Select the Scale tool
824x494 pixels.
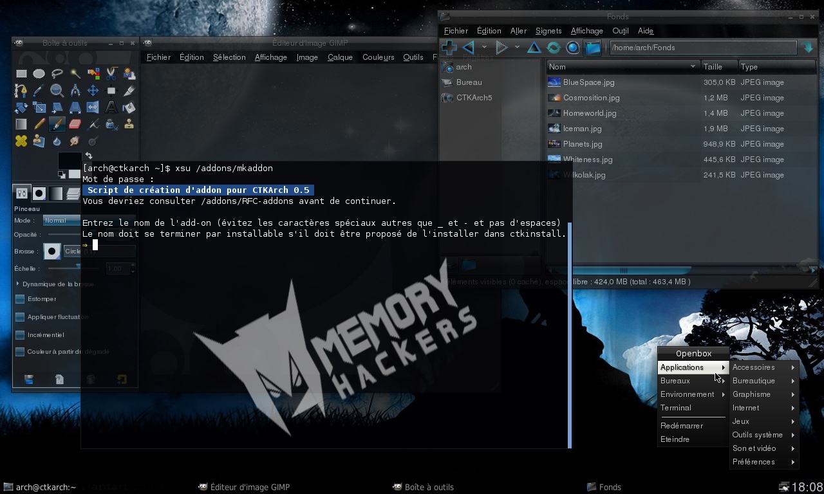[x=39, y=107]
